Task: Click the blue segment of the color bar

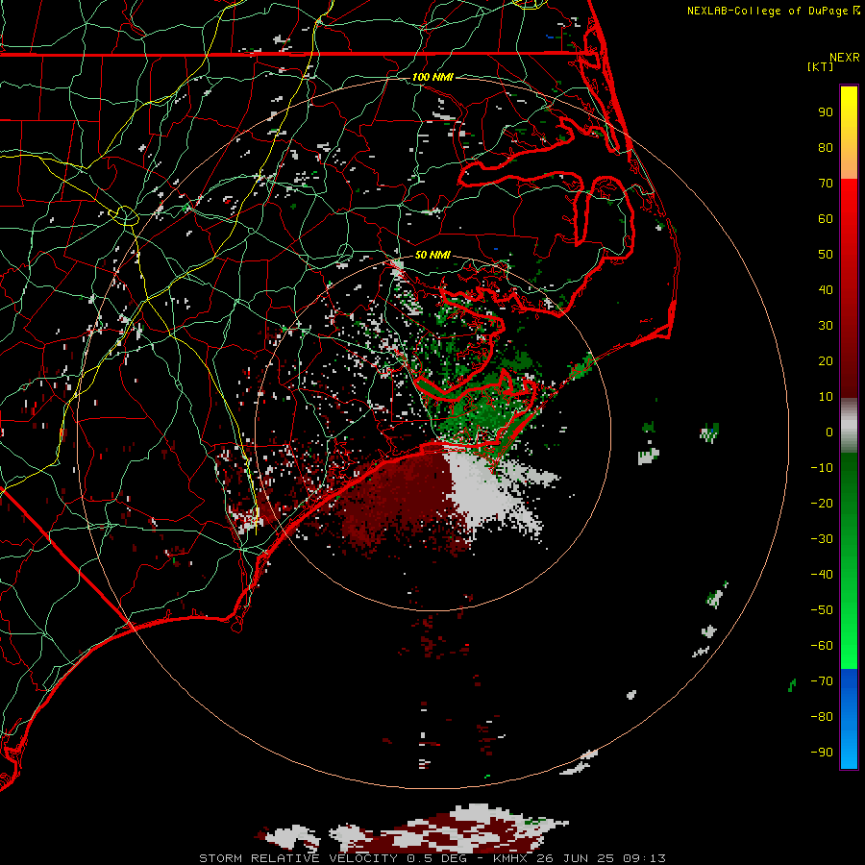Action: [x=849, y=719]
